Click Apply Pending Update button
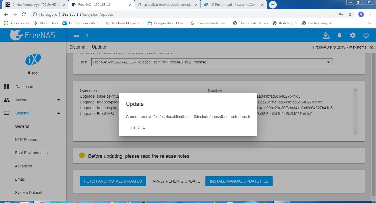376x203 pixels. coord(176,181)
